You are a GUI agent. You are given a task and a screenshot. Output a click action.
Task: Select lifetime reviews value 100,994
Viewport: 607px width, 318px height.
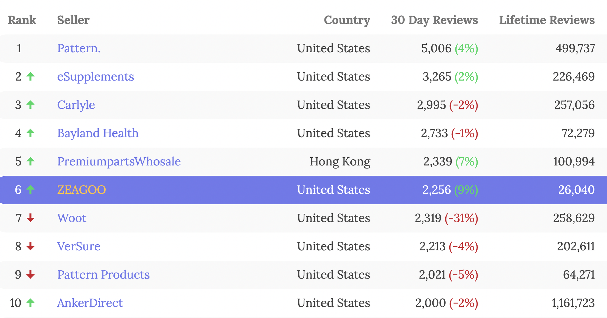[574, 162]
